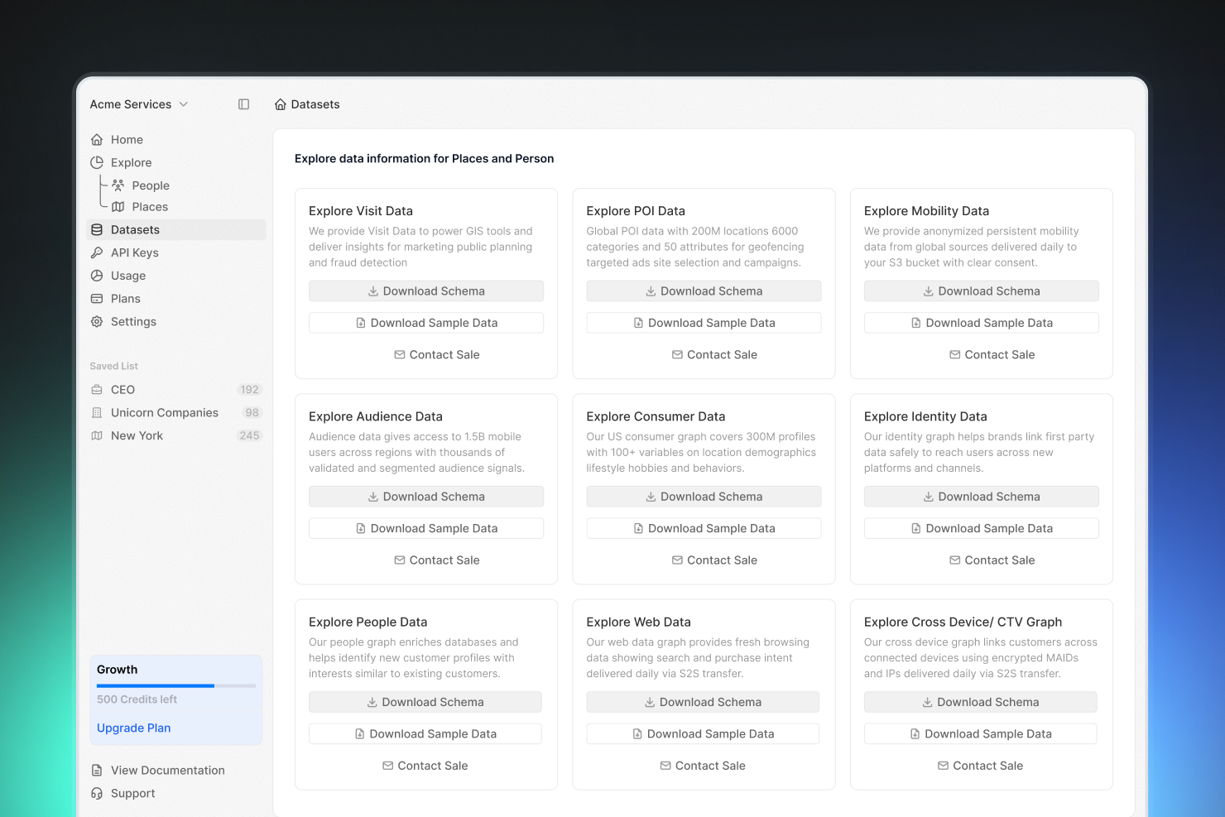Click the 192 count badge for CEO

point(250,390)
